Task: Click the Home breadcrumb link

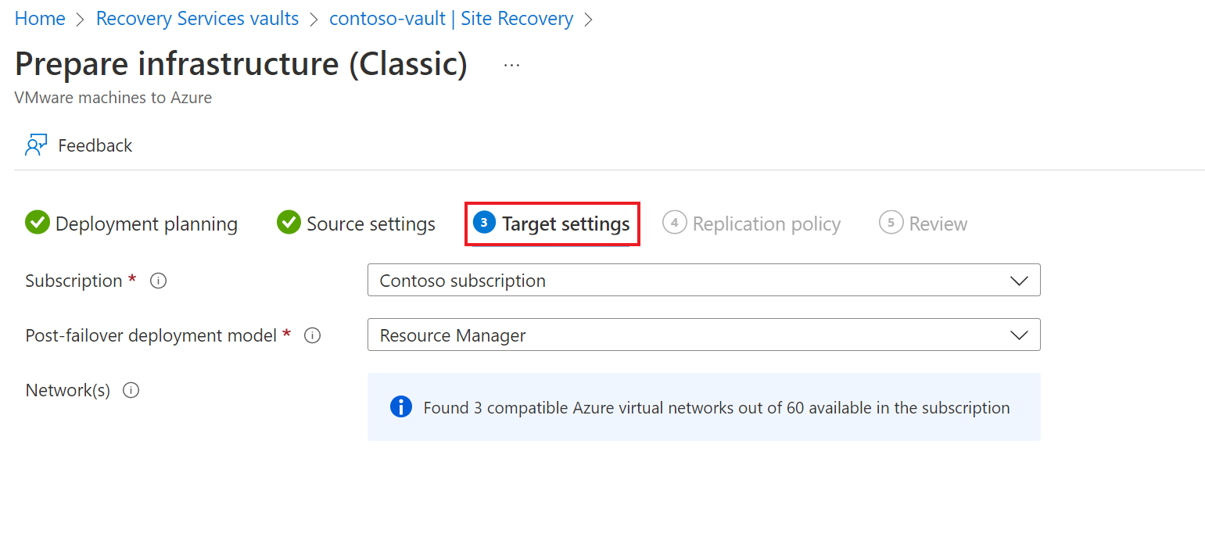Action: (x=39, y=18)
